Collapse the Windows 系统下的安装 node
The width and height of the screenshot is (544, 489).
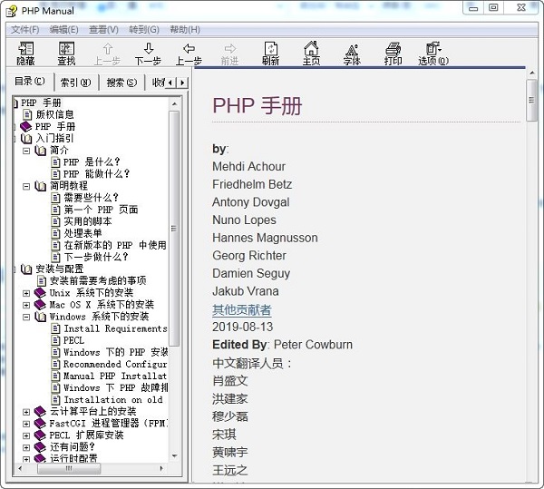pyautogui.click(x=27, y=317)
